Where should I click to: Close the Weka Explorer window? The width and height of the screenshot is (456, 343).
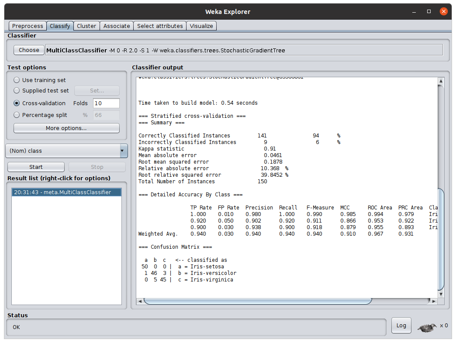pos(443,11)
